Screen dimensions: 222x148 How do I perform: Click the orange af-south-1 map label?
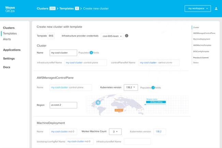119,110
